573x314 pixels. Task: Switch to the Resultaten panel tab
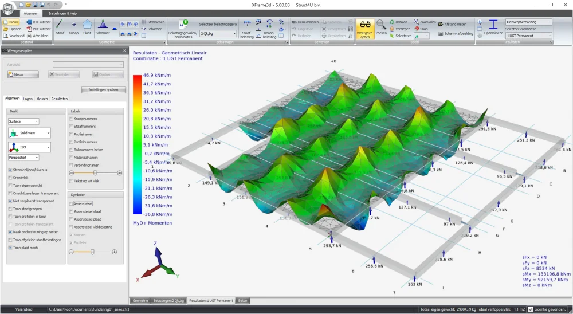coord(59,99)
